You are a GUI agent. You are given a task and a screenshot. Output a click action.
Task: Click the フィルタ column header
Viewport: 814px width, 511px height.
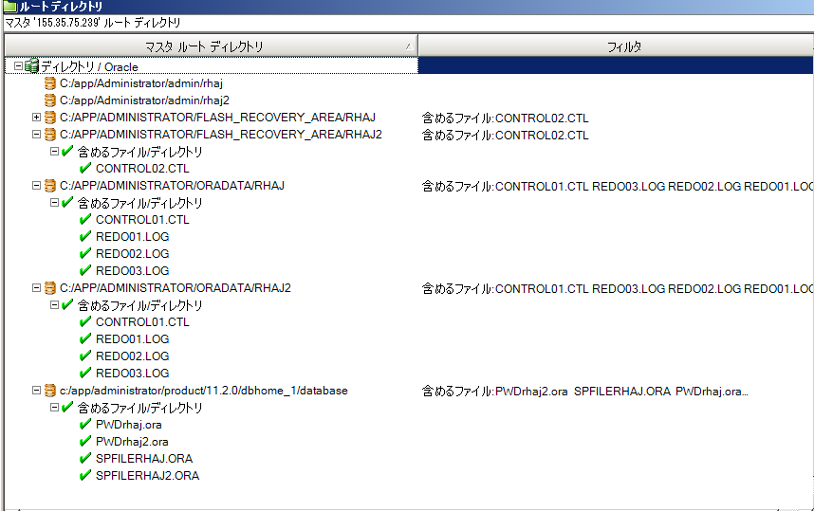(616, 46)
